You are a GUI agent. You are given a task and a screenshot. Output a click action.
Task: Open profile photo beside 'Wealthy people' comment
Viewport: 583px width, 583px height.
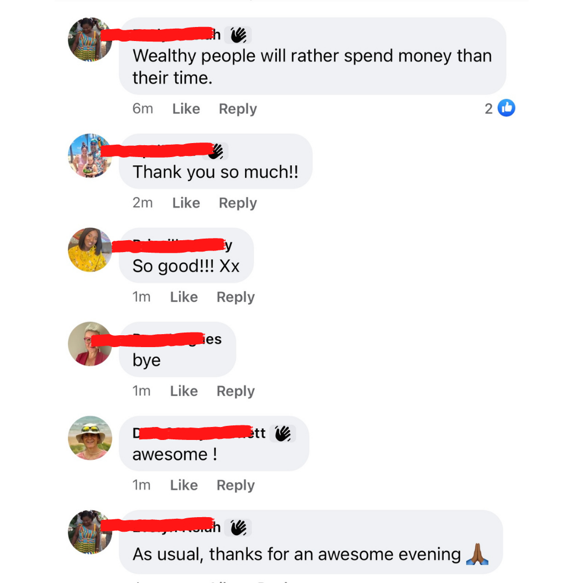[90, 39]
